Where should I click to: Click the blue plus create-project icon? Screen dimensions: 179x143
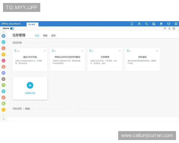click(x=30, y=85)
